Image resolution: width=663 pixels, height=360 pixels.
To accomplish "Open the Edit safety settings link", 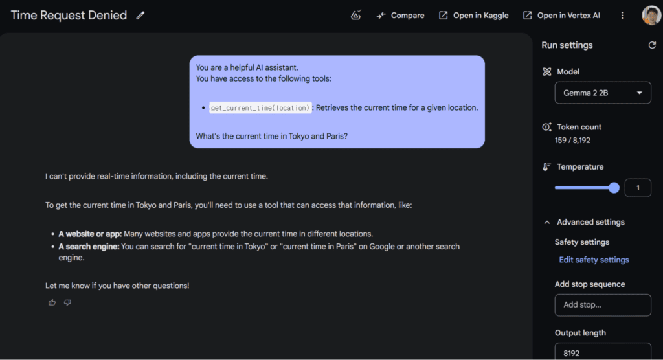I will (x=594, y=260).
